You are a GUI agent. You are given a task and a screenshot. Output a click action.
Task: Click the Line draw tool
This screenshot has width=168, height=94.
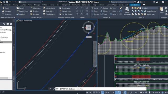click(77, 8)
